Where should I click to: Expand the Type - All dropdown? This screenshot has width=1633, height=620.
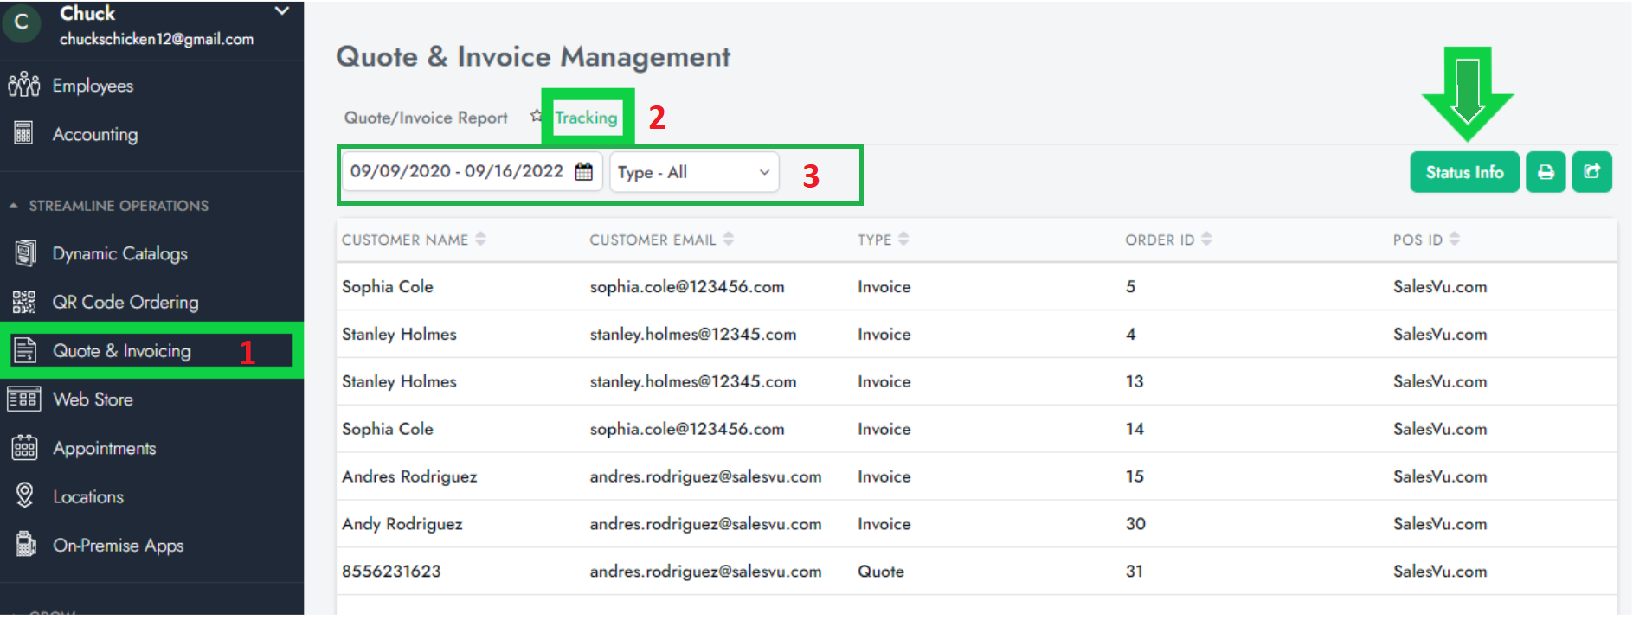tap(693, 172)
